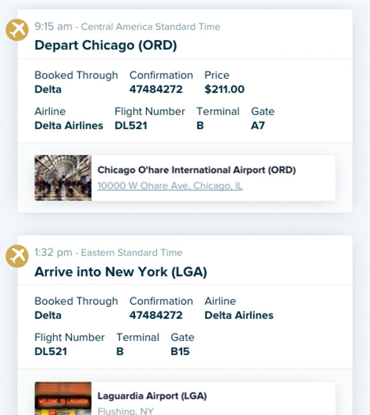370x415 pixels.
Task: Click the arrival gate B15 value
Action: (x=180, y=352)
